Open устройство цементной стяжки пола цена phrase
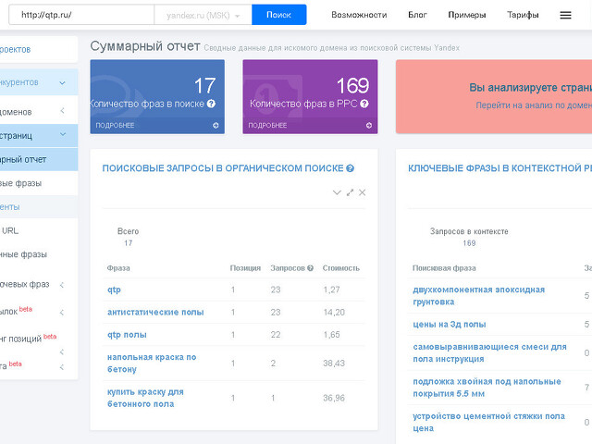The image size is (592, 444). [x=489, y=423]
